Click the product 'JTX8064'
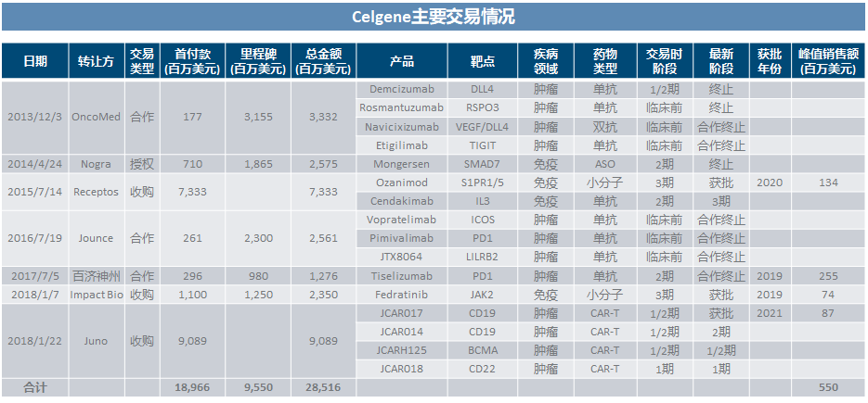868x403 pixels. coord(402,257)
